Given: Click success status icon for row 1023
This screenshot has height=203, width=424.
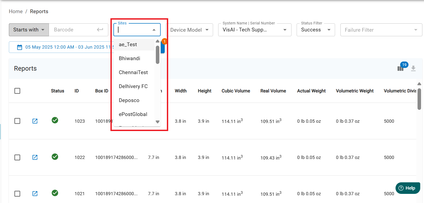Looking at the screenshot, I should 55,120.
